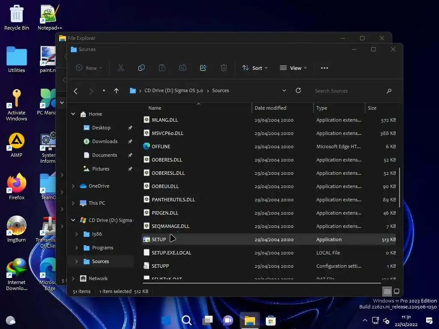
Task: Collapse the Home tree node
Action: point(73,114)
